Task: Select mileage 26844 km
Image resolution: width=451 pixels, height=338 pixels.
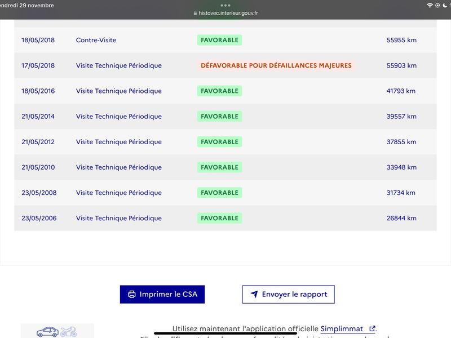Action: pyautogui.click(x=401, y=218)
